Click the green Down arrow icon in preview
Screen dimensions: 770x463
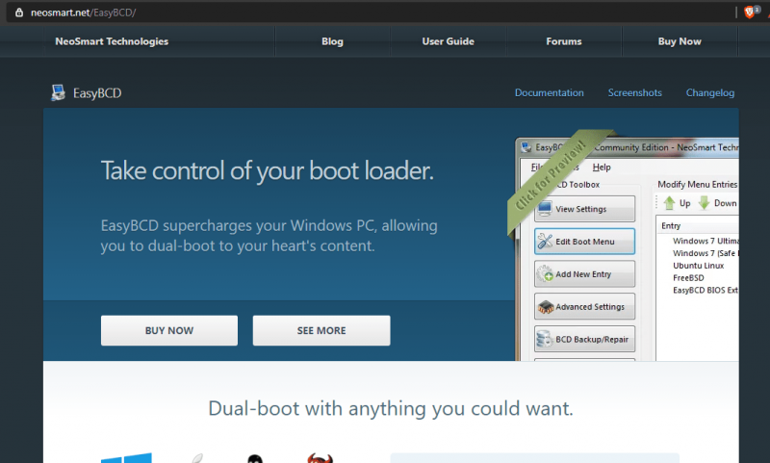coord(705,203)
